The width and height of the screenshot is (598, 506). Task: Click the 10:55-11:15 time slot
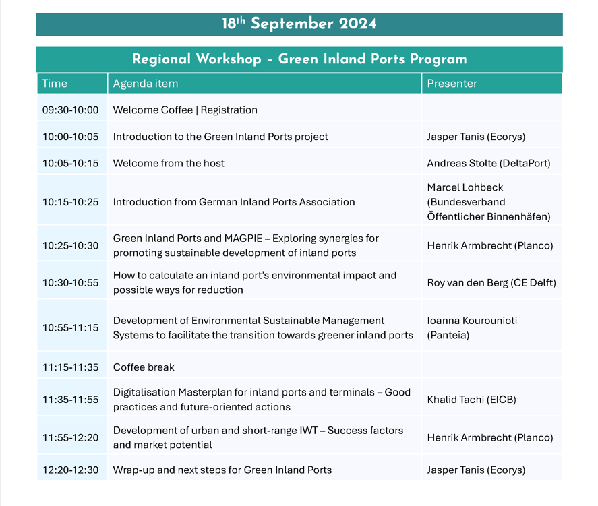coord(70,328)
